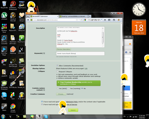The height and width of the screenshot is (119, 149).
Task: Click the pinned K app tab
Action: click(28, 16)
